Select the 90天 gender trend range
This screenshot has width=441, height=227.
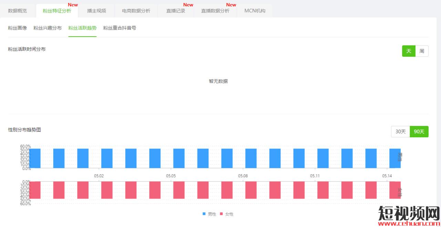point(419,131)
